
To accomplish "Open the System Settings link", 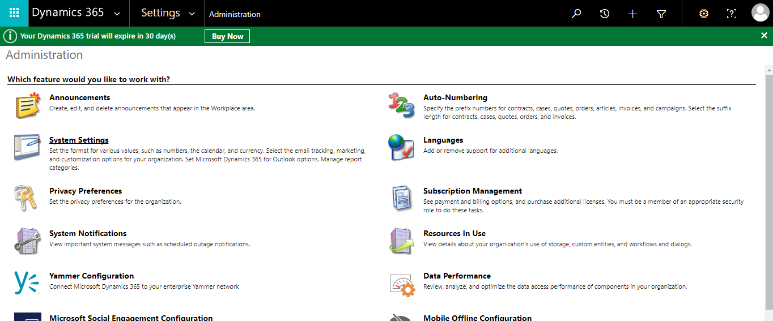I will coord(79,140).
